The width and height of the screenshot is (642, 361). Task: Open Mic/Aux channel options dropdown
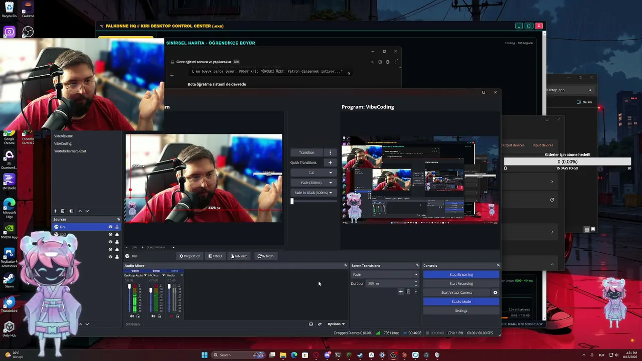(164, 275)
